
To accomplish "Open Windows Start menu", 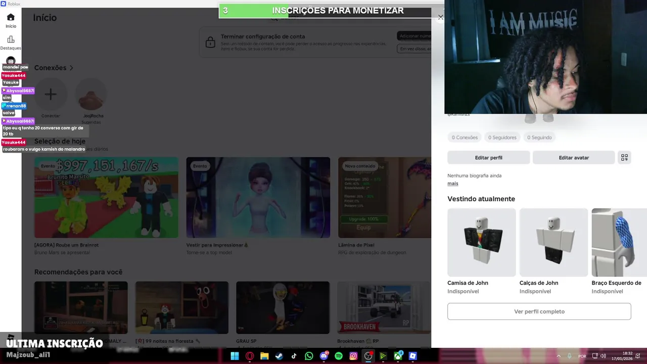I will coord(235,356).
